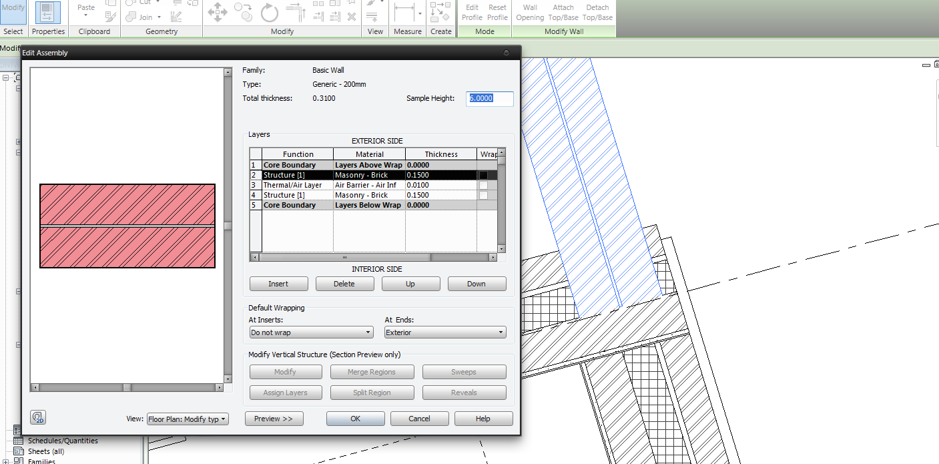This screenshot has width=939, height=464.
Task: Click the Wall Opening tool
Action: click(530, 12)
